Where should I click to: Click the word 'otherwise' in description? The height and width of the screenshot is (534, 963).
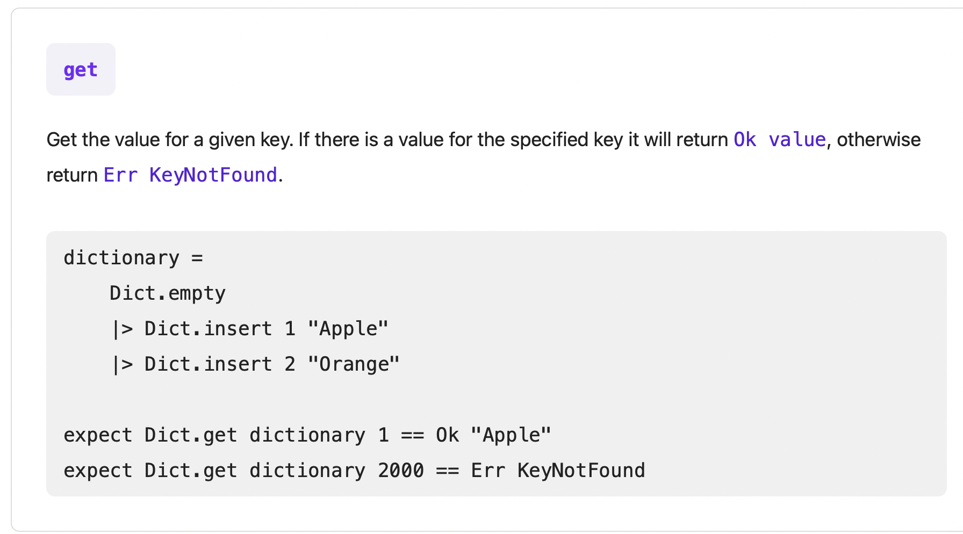pos(879,140)
